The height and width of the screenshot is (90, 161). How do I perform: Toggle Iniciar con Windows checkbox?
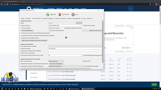49,28
